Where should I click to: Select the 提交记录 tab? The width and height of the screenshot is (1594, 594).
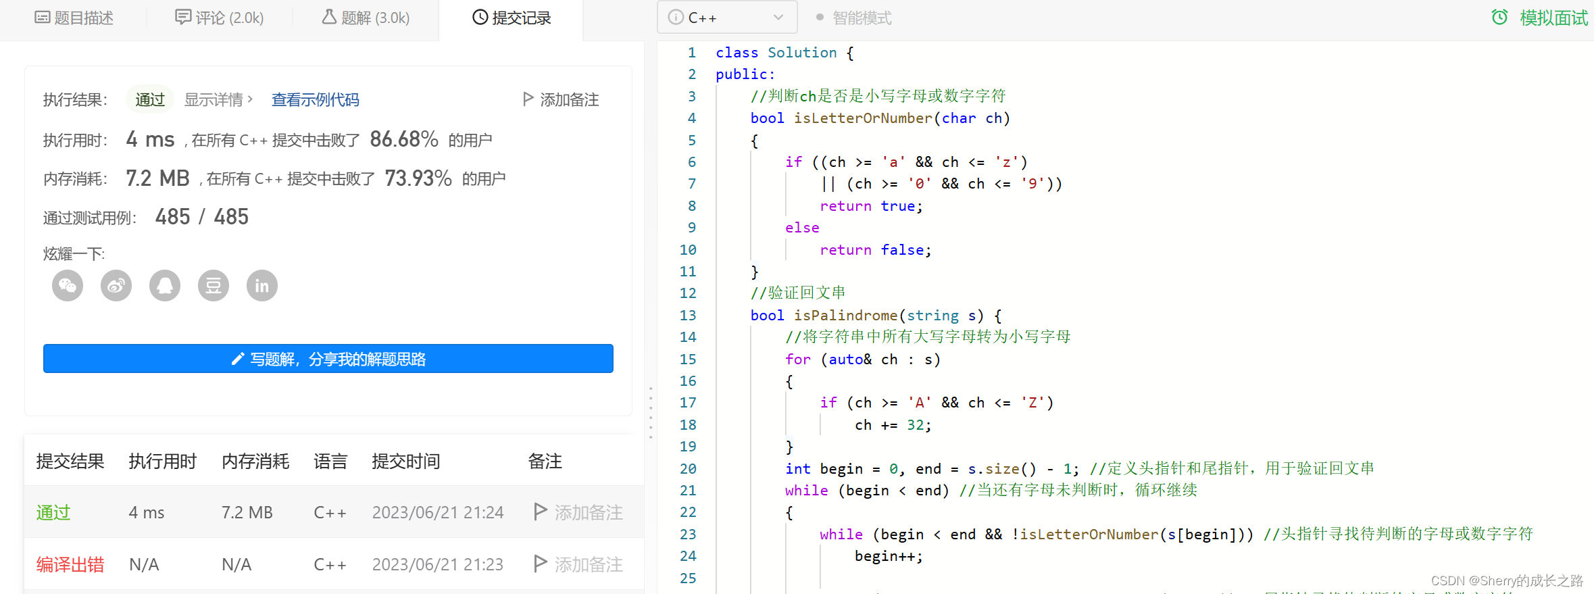[512, 18]
